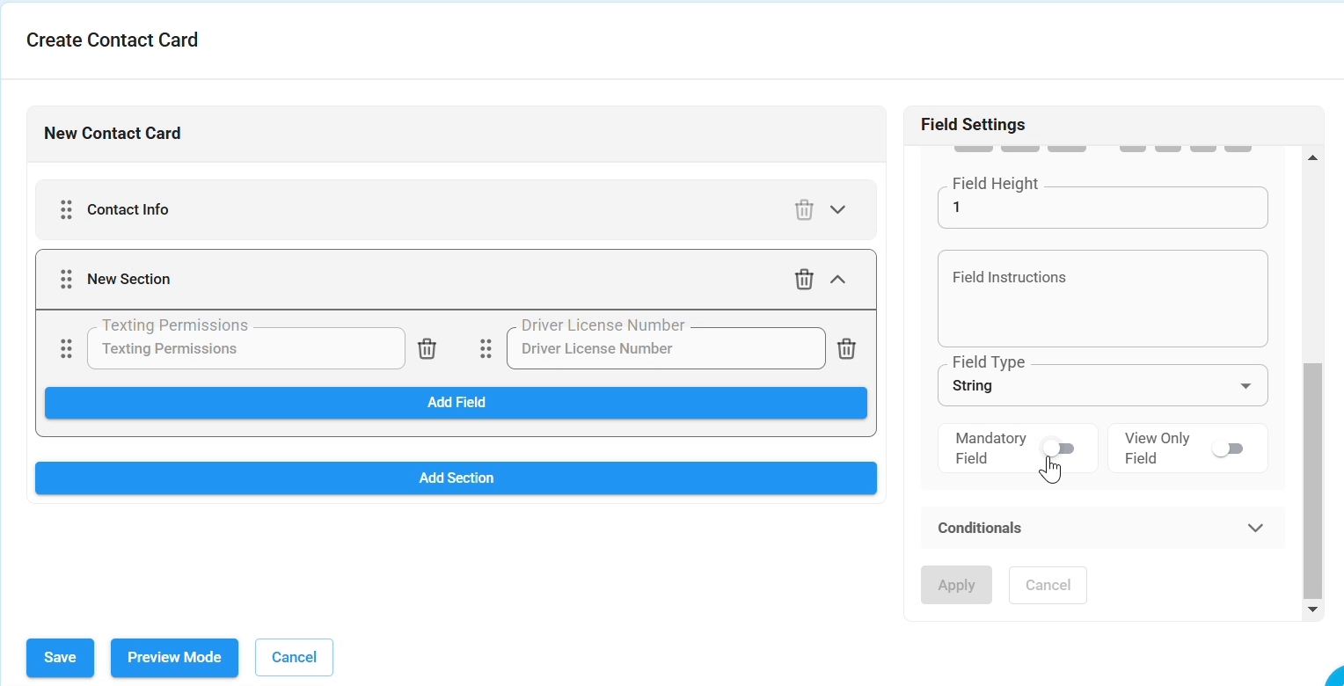Click into Field Instructions textarea
The width and height of the screenshot is (1344, 686).
(1102, 299)
